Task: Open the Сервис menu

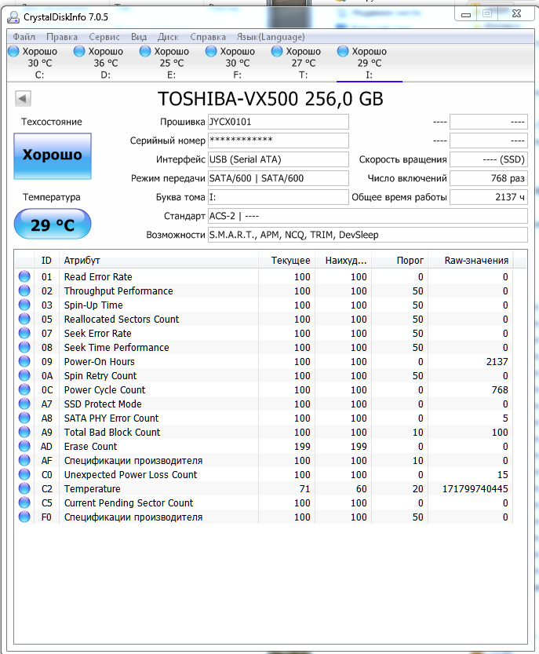Action: [x=104, y=37]
